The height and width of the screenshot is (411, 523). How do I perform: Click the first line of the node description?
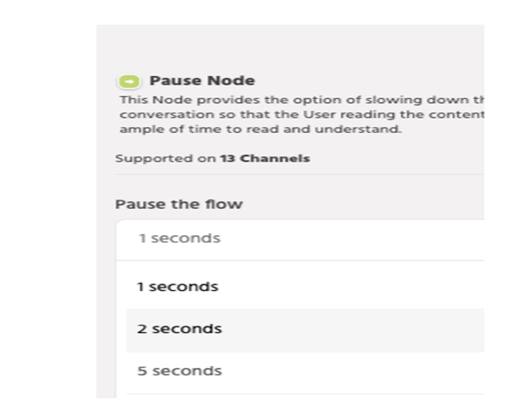click(x=300, y=100)
